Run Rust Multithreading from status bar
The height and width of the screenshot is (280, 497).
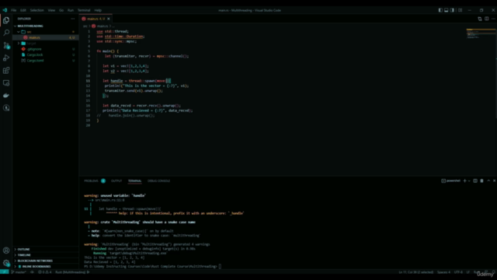72,272
